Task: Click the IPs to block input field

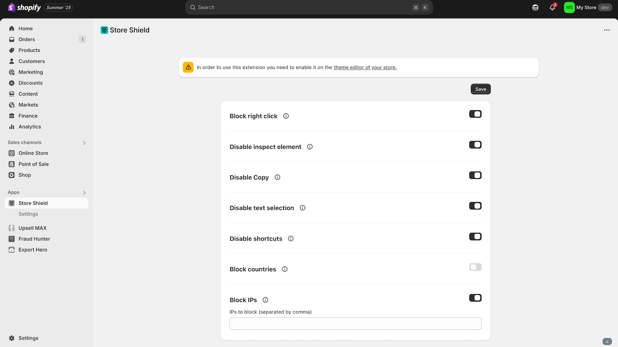Action: [355, 323]
